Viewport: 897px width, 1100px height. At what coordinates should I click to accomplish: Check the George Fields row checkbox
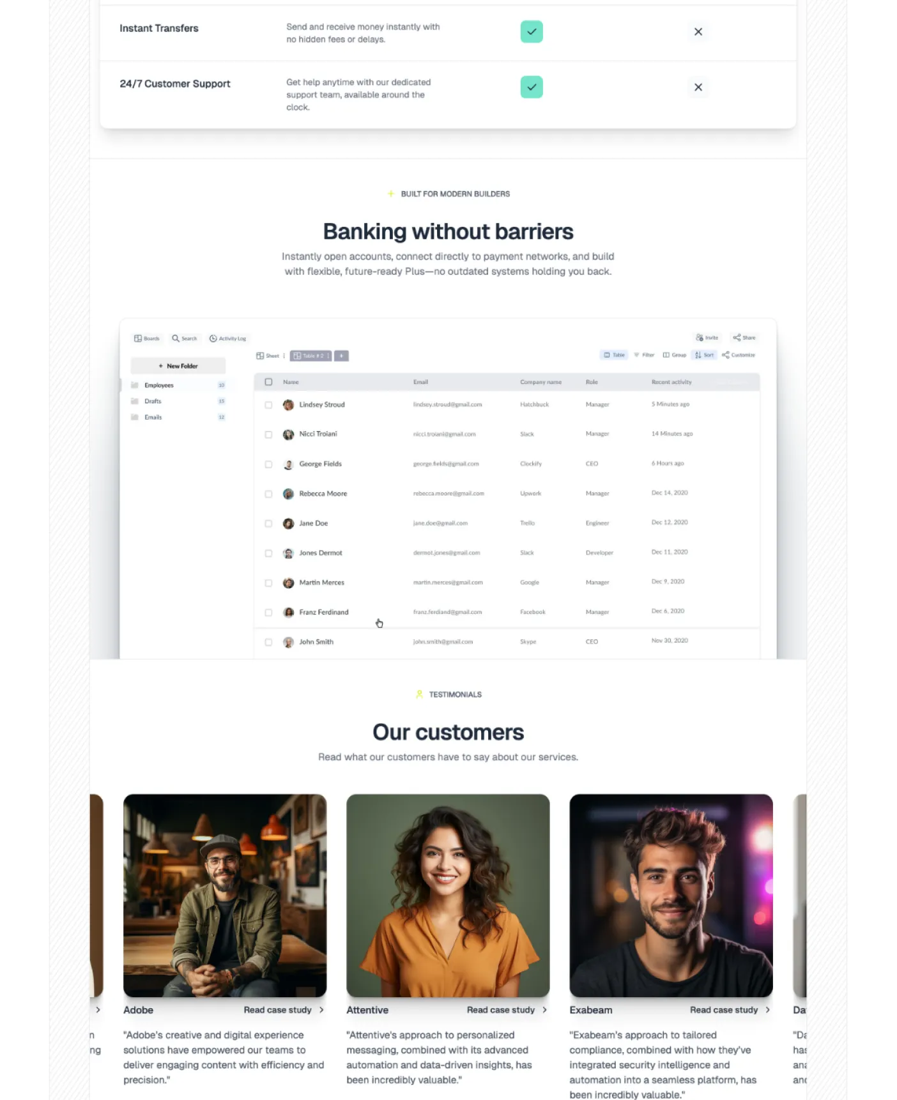coord(269,464)
